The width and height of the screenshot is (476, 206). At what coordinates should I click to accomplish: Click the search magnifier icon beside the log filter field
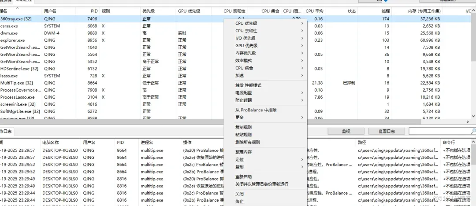click(473, 131)
